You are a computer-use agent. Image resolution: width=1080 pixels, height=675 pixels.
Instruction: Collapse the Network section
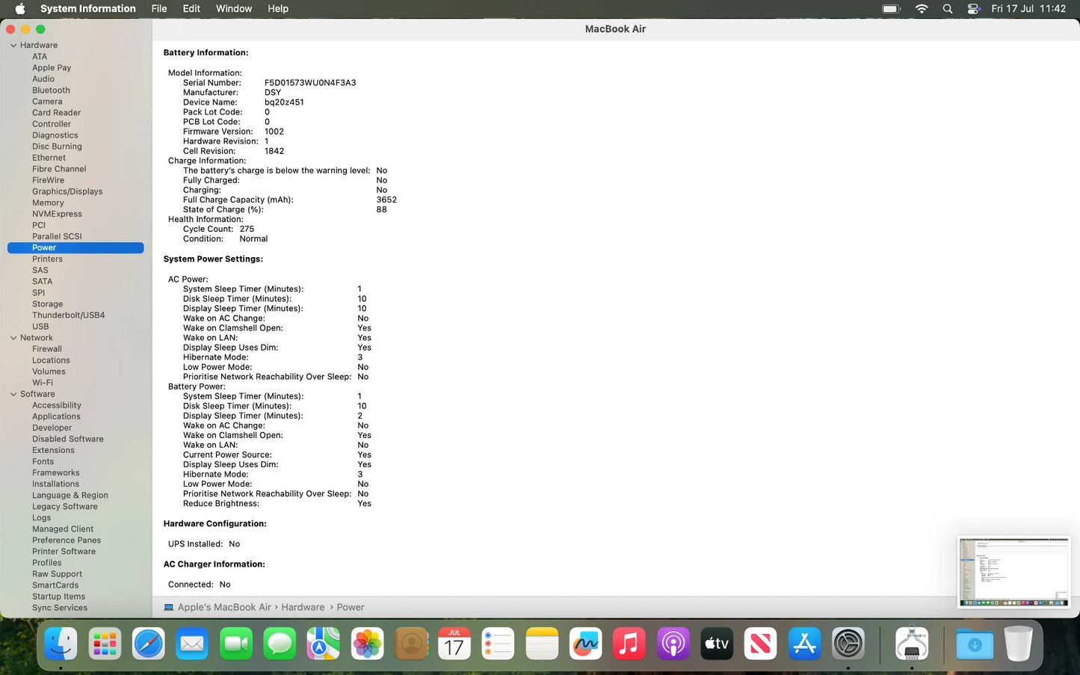tap(13, 338)
